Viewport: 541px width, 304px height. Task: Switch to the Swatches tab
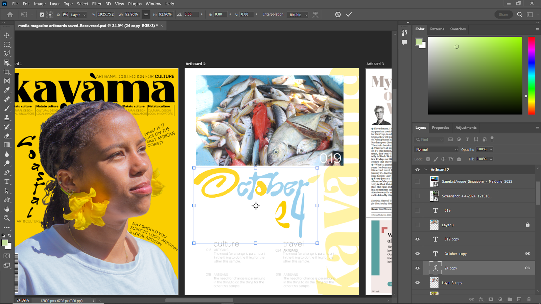click(x=458, y=29)
